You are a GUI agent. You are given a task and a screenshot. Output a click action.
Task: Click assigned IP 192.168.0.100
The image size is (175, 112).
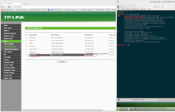point(89,38)
